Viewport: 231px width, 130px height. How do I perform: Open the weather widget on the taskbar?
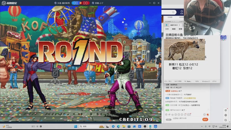pyautogui.click(x=7, y=126)
